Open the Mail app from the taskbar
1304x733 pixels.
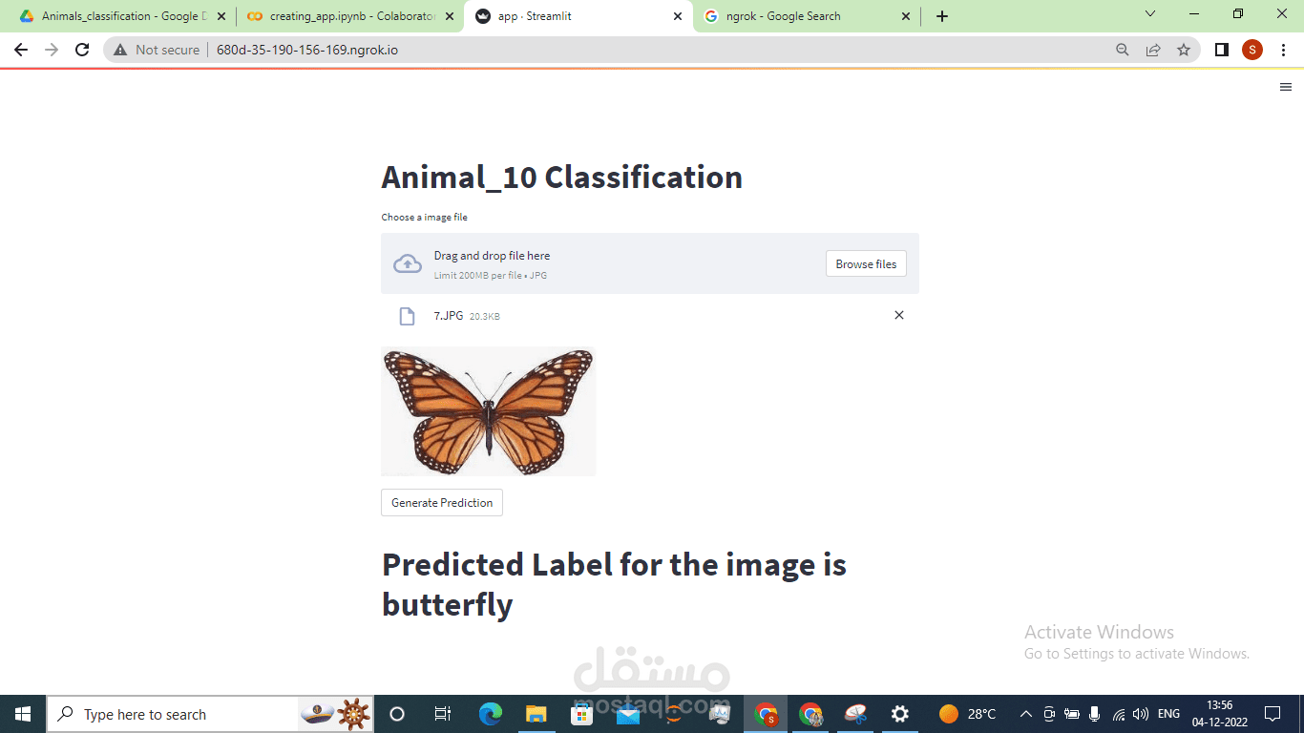[627, 714]
